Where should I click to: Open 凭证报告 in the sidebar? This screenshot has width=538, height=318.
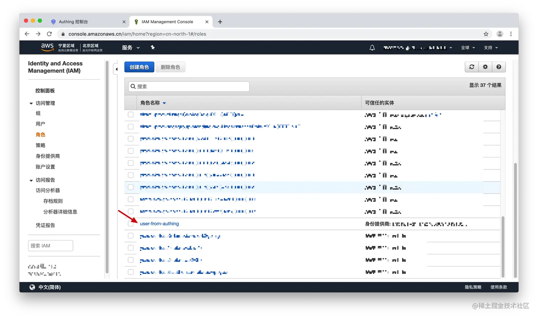point(45,225)
